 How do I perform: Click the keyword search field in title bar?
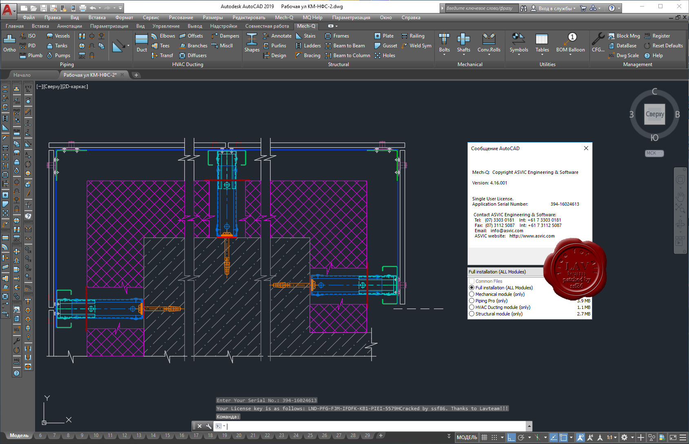click(x=481, y=8)
